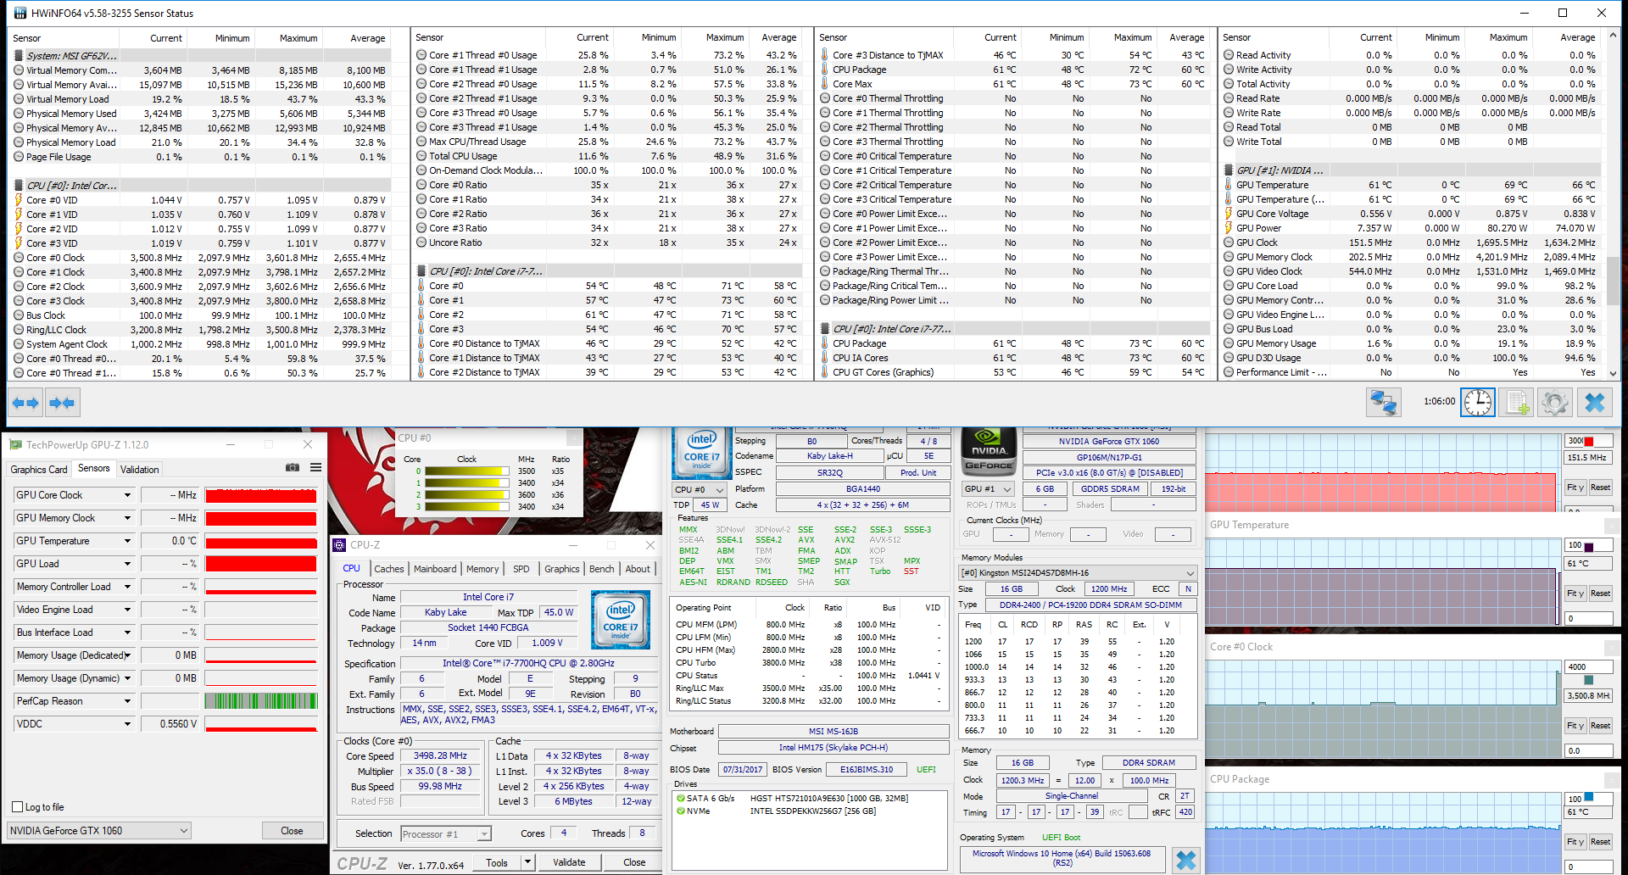
Task: Click the expand columns blue arrows icon
Action: point(25,403)
